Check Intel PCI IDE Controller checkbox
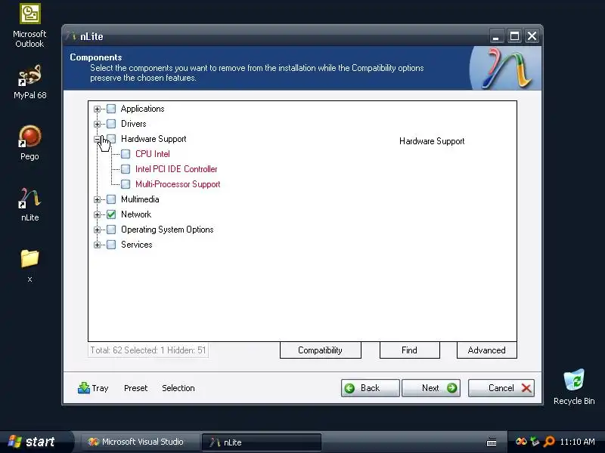 [126, 169]
